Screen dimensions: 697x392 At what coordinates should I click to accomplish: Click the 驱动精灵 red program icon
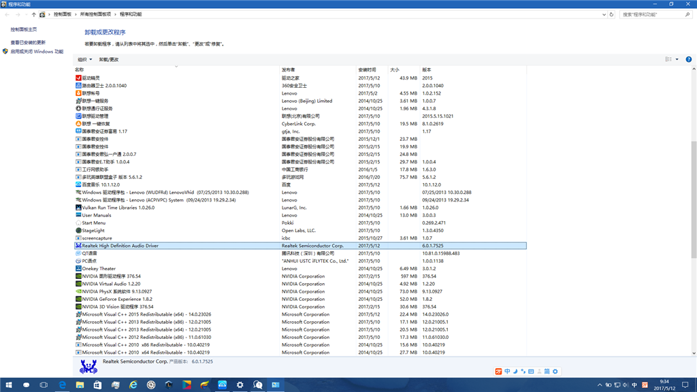point(78,78)
